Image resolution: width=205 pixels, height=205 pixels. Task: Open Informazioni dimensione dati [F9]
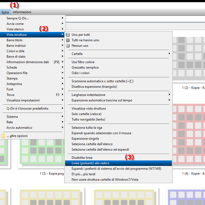coord(32,62)
